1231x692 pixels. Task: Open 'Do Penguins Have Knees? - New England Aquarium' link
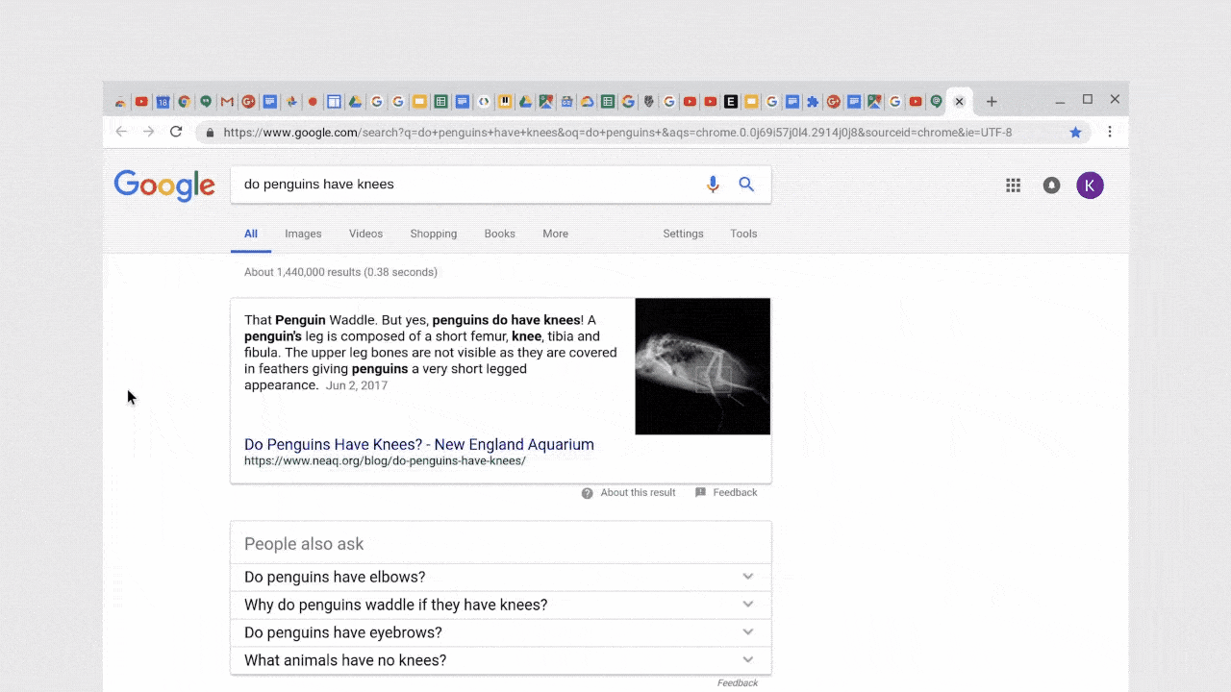[x=419, y=444]
